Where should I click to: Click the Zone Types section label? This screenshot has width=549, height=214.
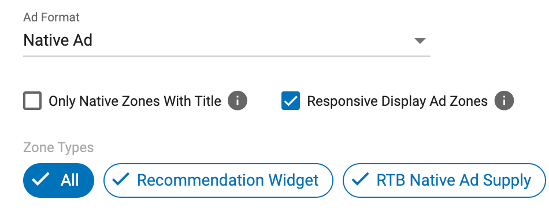(58, 147)
